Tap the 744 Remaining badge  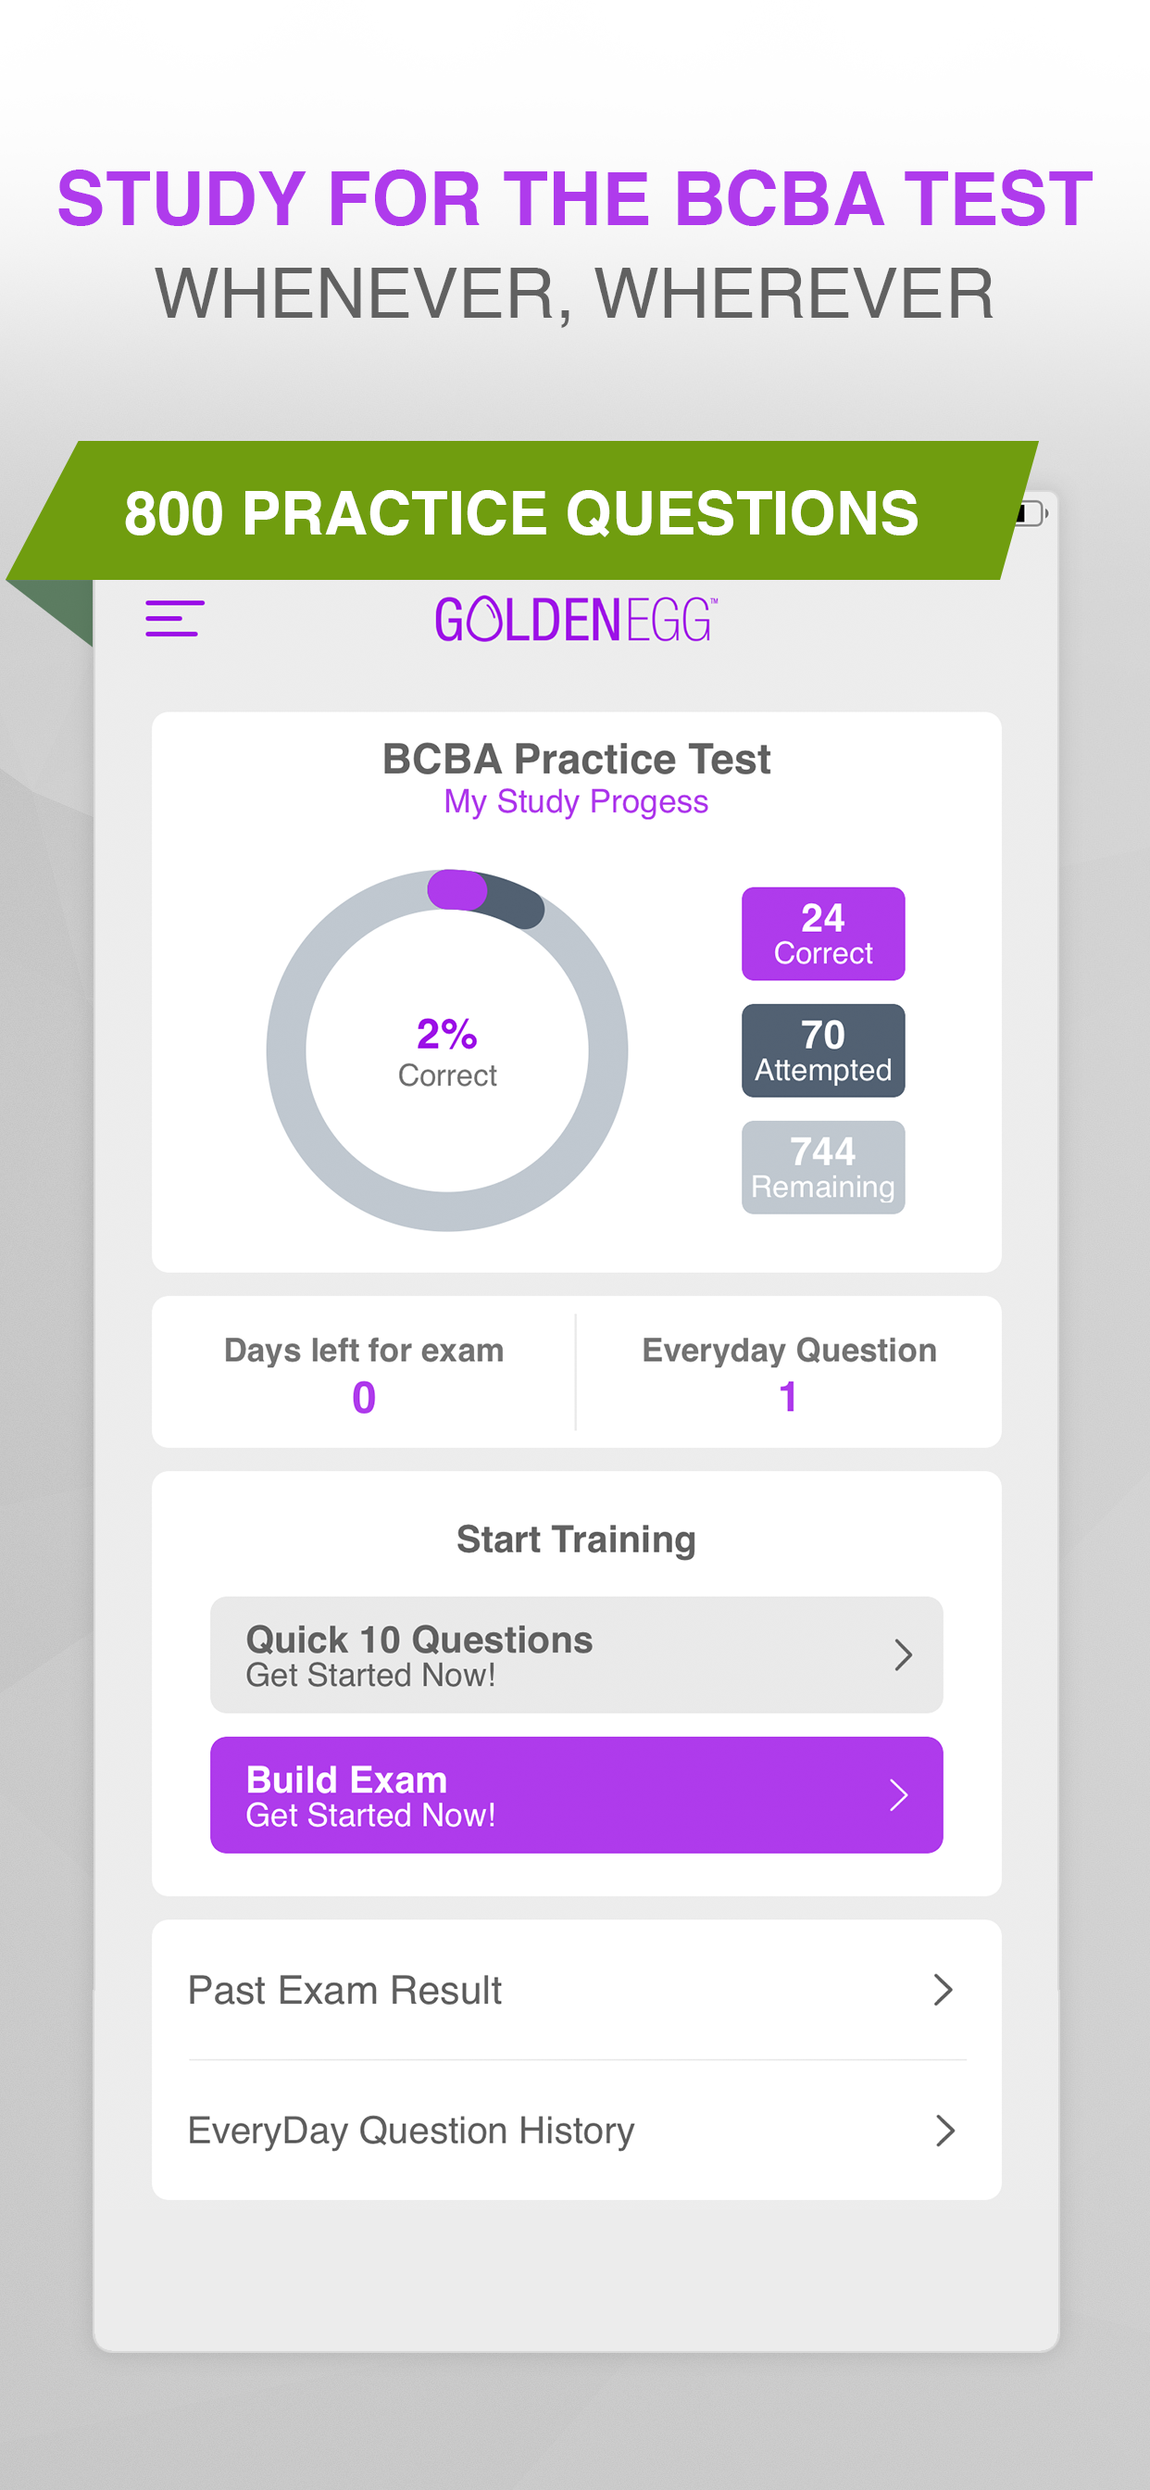(x=822, y=1168)
